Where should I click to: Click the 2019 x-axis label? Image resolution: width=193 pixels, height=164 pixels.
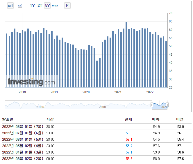[54, 92]
